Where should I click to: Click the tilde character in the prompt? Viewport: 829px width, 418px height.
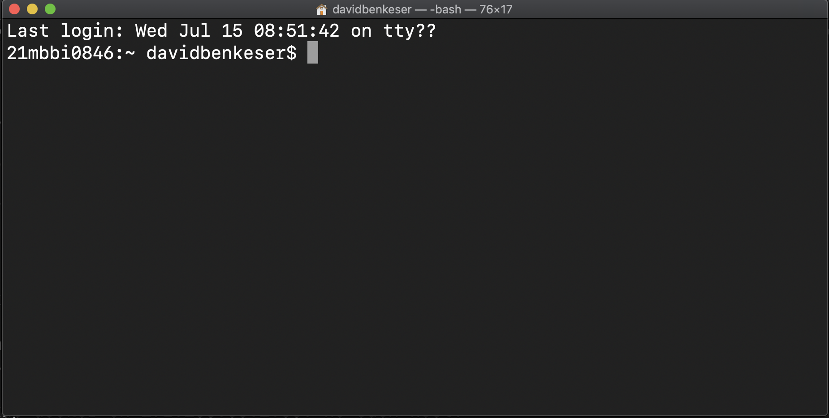click(x=127, y=52)
